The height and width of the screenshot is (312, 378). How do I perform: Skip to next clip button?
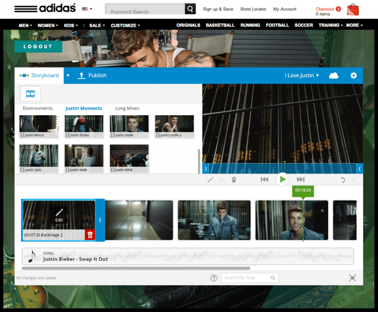(301, 179)
